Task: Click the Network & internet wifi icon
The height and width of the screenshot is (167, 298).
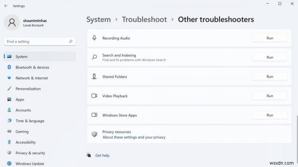Action: coord(9,78)
